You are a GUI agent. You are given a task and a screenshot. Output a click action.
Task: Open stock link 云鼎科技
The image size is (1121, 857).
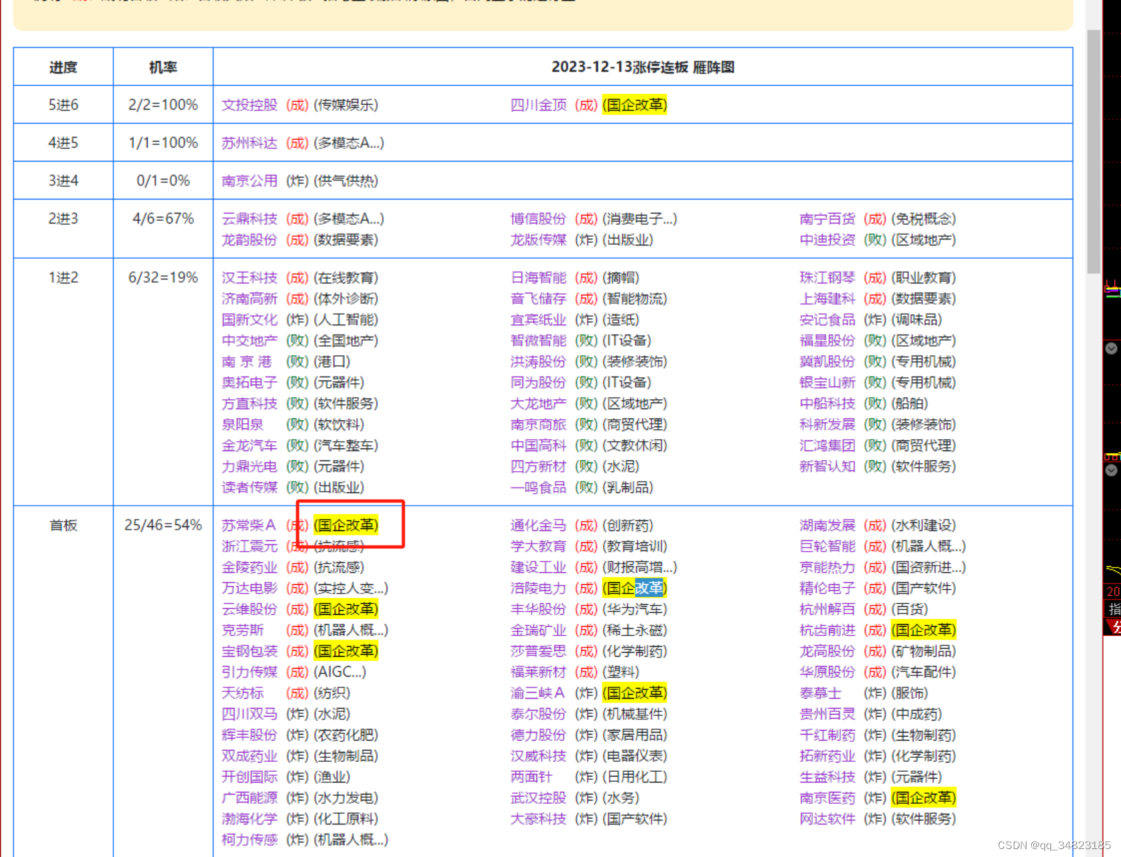click(x=250, y=219)
